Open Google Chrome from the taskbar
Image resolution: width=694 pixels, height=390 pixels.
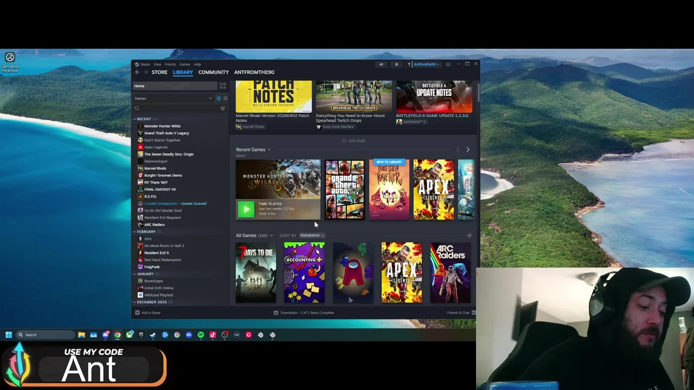(117, 335)
